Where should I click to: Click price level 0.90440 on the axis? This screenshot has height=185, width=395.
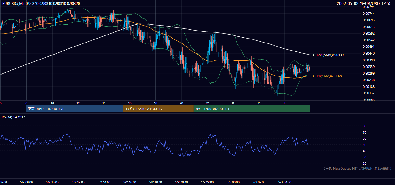click(368, 53)
